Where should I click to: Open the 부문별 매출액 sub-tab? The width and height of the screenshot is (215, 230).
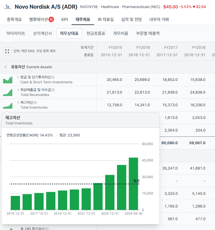(148, 33)
